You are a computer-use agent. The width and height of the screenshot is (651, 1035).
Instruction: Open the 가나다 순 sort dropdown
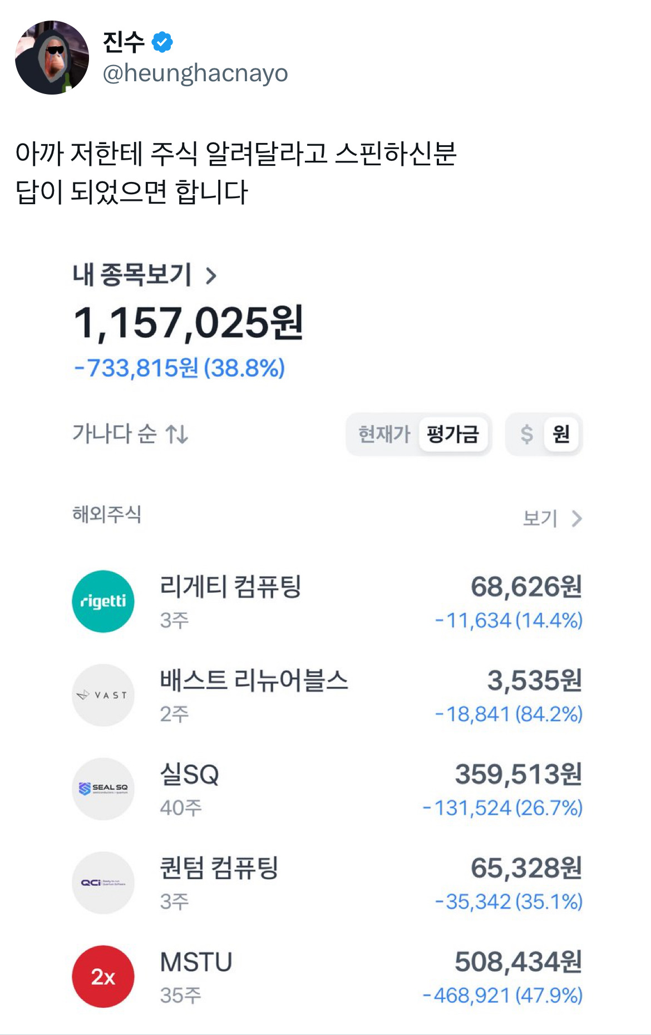(130, 434)
